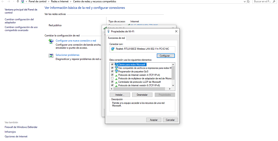This screenshot has width=278, height=141.
Task: Click the TCP/IPv6 protocol icon
Action: pos(116,85)
